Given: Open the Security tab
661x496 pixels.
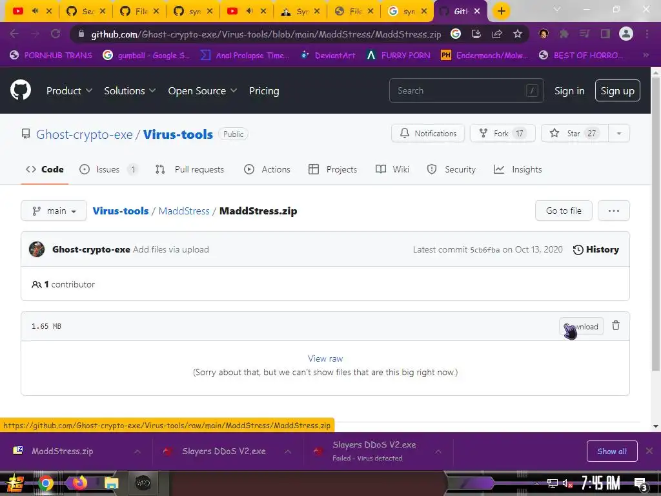Looking at the screenshot, I should (x=451, y=169).
